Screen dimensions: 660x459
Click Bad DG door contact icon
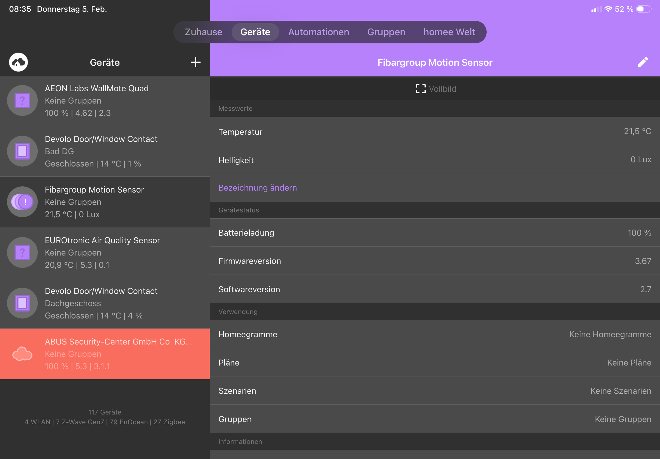[22, 151]
